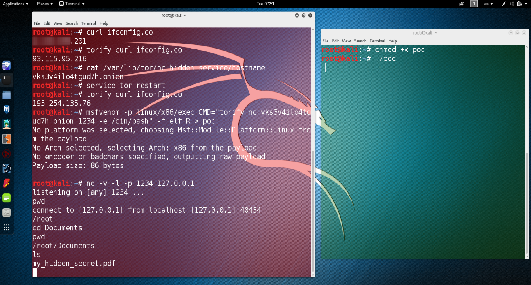Open Edit menu in the red terminal window
The height and width of the screenshot is (285, 531).
point(47,23)
